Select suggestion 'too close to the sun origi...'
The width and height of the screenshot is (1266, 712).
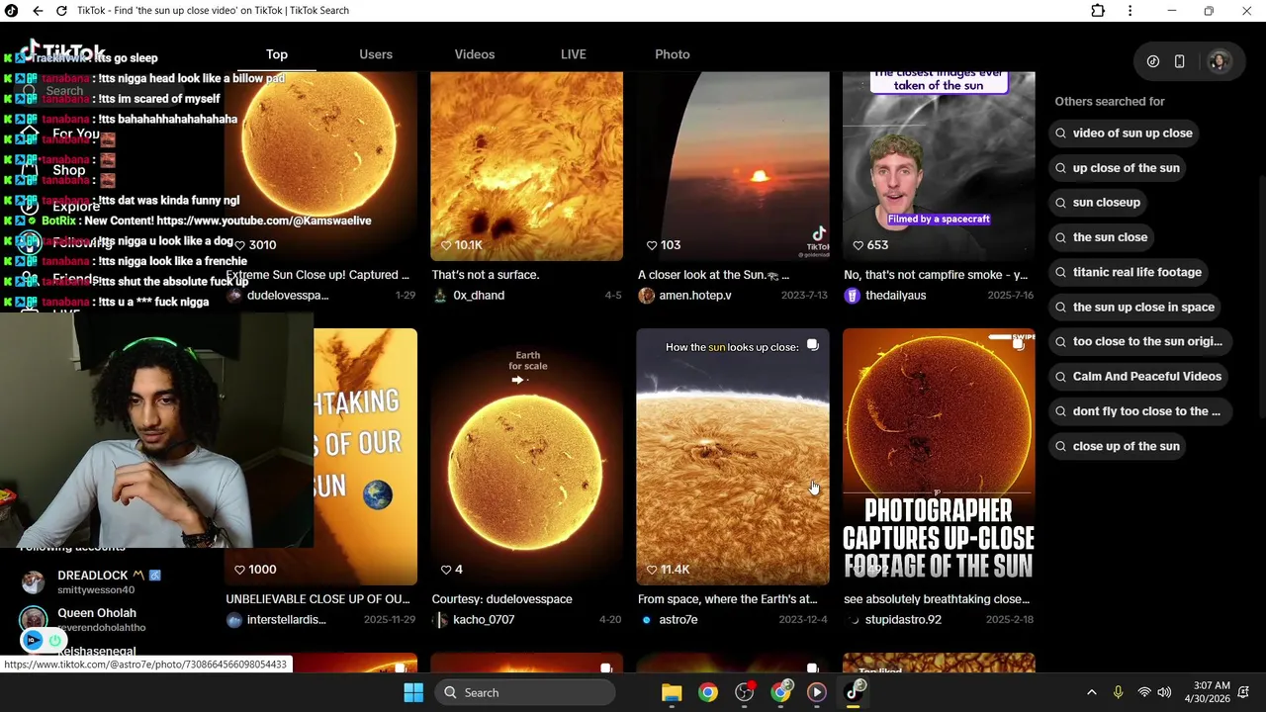point(1141,342)
